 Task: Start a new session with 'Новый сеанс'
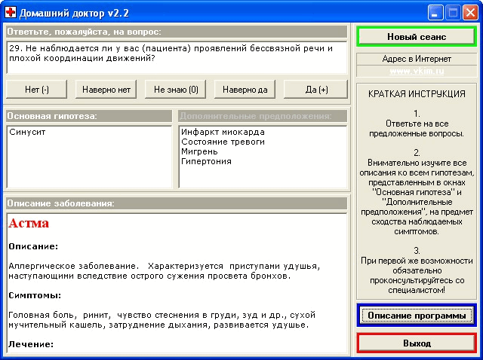click(x=417, y=37)
